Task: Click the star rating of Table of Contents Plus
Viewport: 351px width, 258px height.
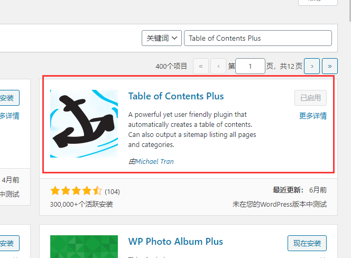Action: tap(76, 191)
